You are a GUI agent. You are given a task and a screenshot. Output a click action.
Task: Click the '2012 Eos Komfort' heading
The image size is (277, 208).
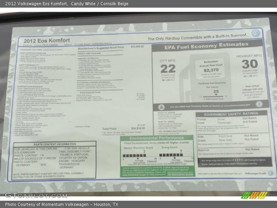point(47,41)
